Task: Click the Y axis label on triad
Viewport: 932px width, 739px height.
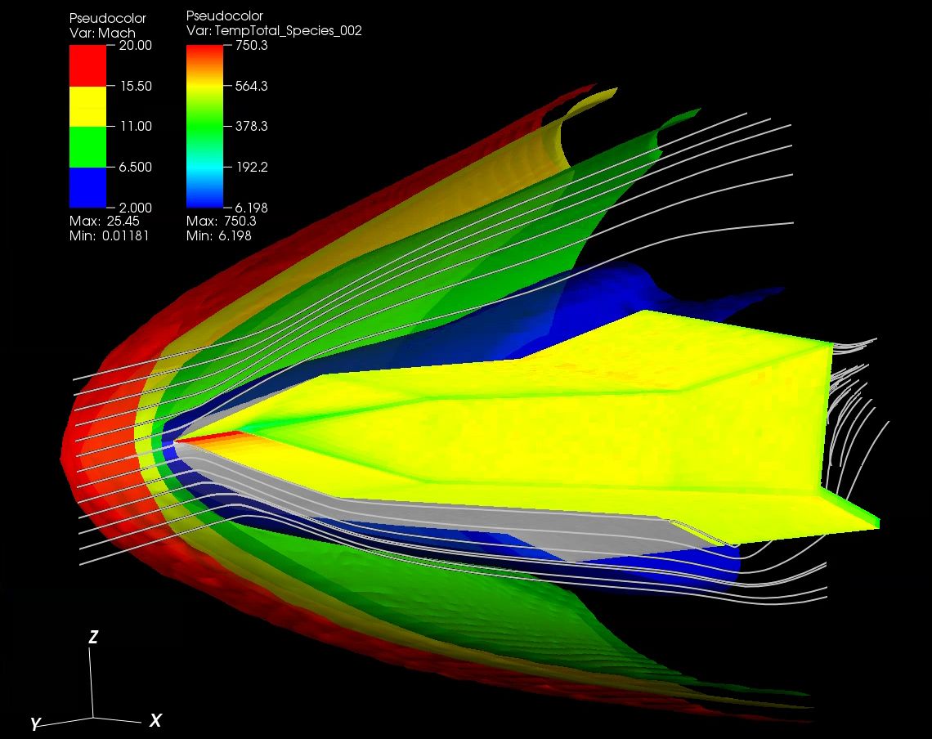Action: (36, 723)
